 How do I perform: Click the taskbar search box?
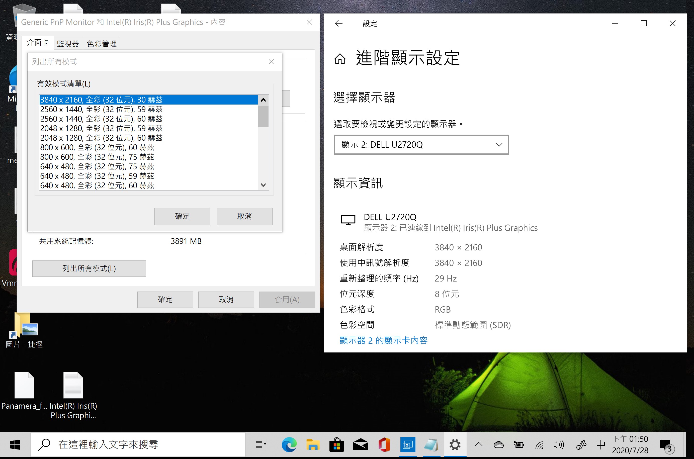pos(138,445)
